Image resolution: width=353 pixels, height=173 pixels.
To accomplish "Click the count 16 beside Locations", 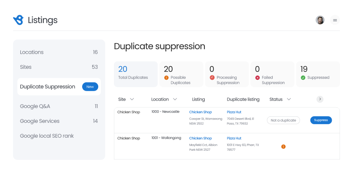I will coord(95,52).
